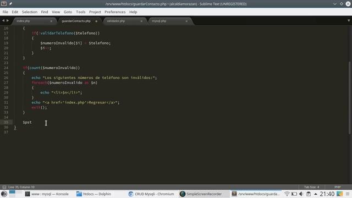352x198 pixels.
Task: Go to next tab with right arrow
Action: pyautogui.click(x=8, y=21)
